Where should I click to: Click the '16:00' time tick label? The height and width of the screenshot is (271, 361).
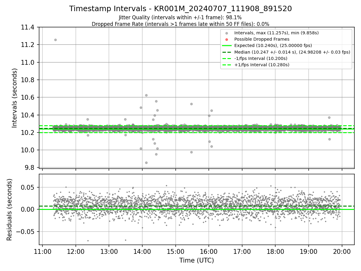(209, 251)
